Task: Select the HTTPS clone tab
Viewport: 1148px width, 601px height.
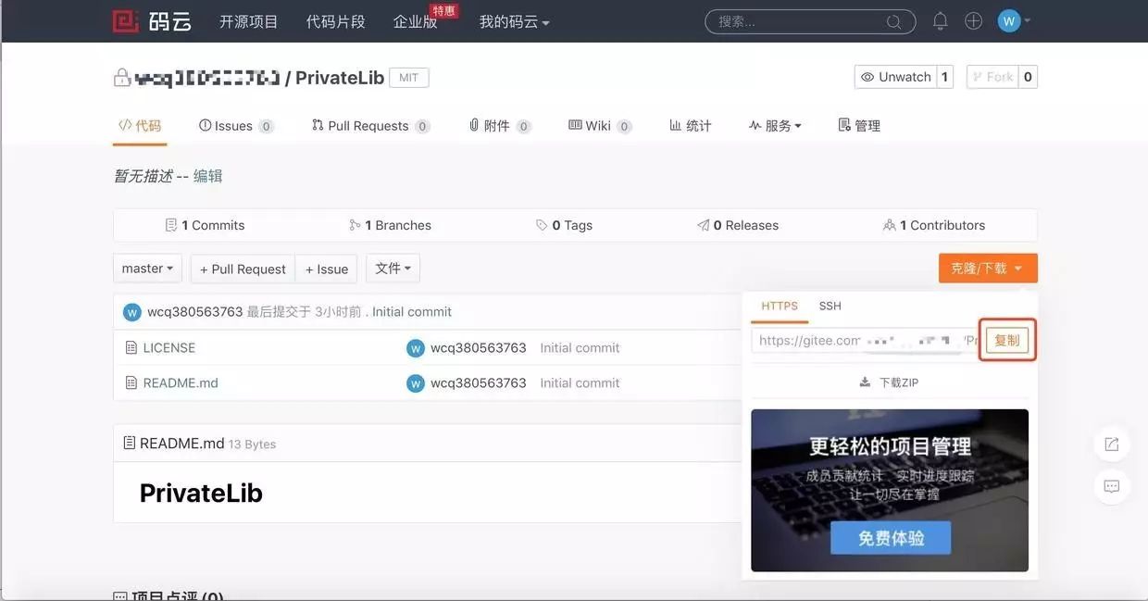Action: 780,306
